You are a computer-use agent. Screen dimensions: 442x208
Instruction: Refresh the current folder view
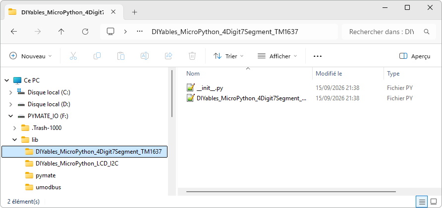tap(85, 32)
